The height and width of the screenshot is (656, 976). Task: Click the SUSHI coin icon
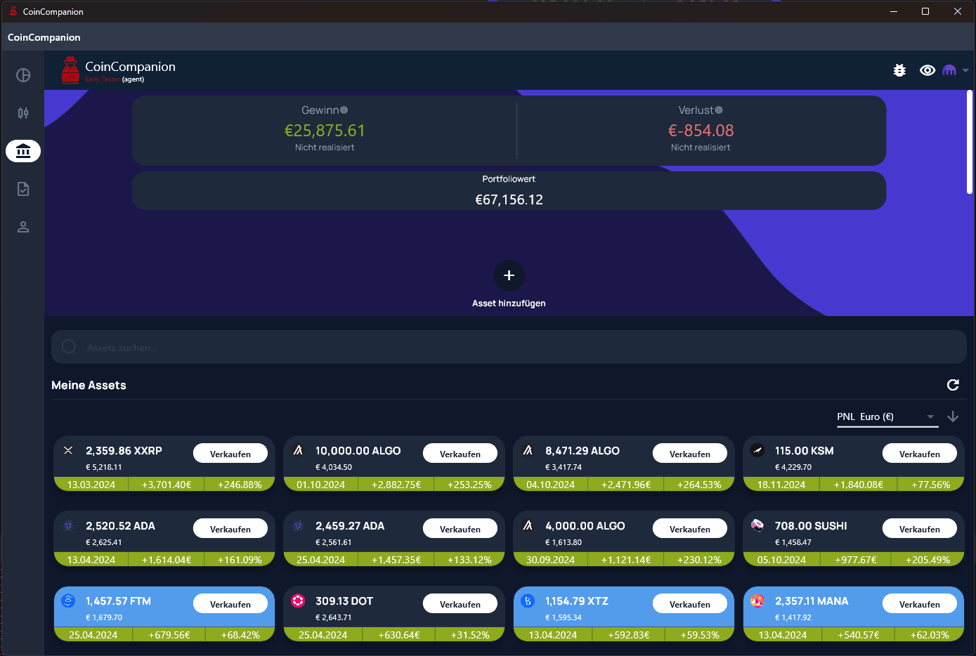[757, 525]
